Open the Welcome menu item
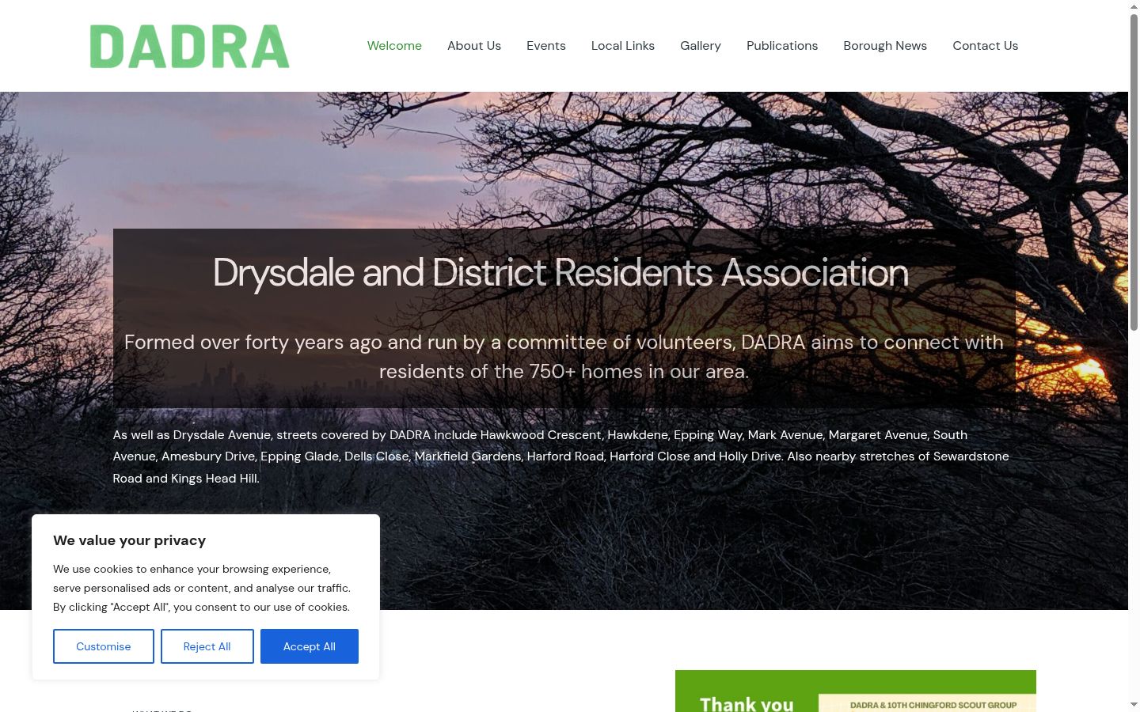 coord(394,46)
